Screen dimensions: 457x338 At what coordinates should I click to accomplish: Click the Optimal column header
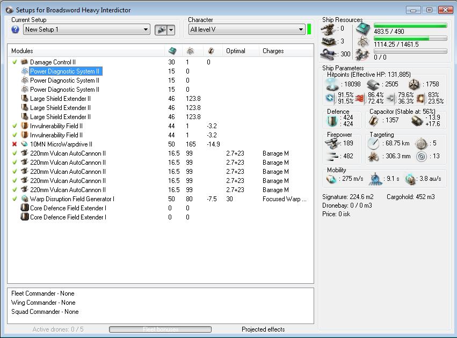click(x=236, y=51)
